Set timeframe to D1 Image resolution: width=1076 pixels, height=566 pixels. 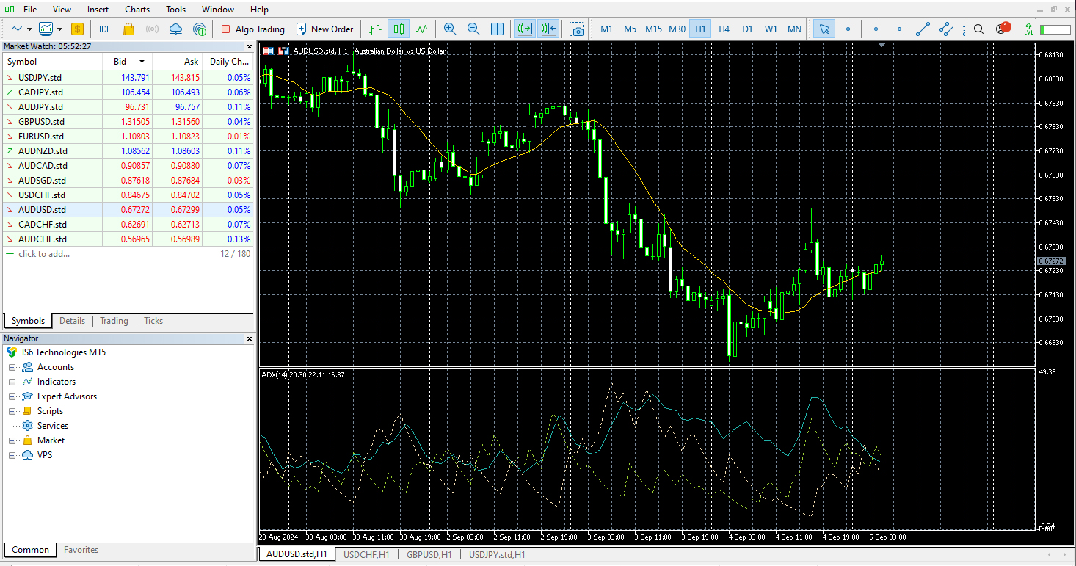[747, 29]
